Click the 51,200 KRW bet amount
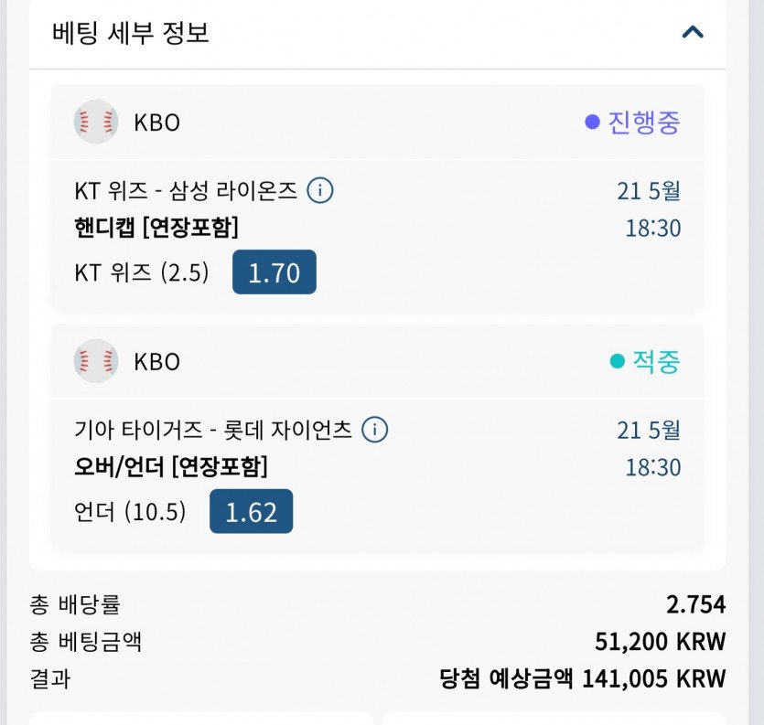This screenshot has width=764, height=725. click(x=660, y=641)
